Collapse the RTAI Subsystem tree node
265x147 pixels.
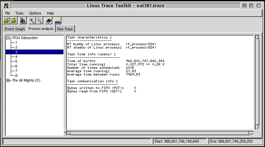tap(8, 38)
